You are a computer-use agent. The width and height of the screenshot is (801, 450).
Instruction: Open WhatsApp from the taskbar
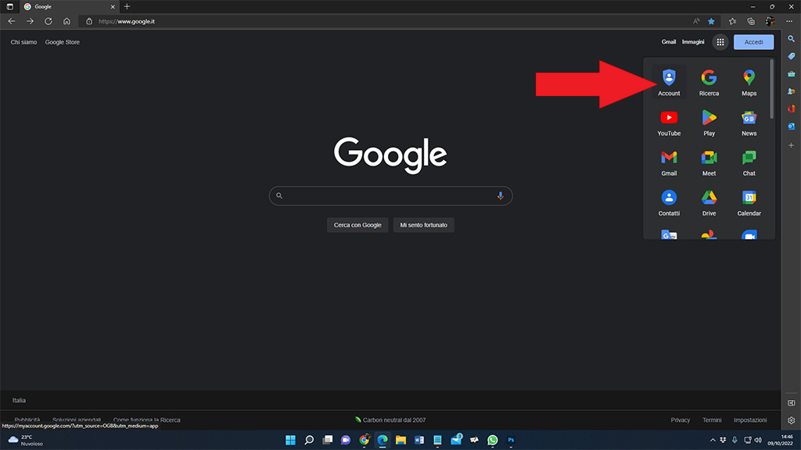pyautogui.click(x=493, y=440)
